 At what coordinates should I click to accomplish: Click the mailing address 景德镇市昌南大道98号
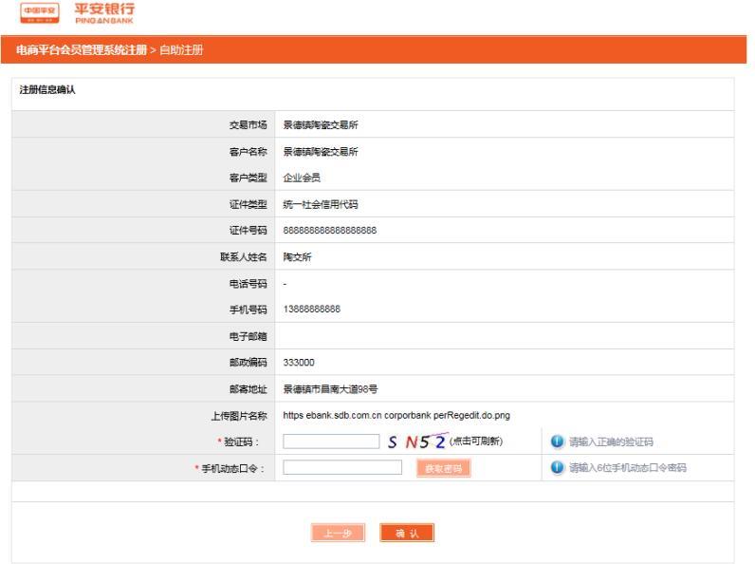click(330, 389)
